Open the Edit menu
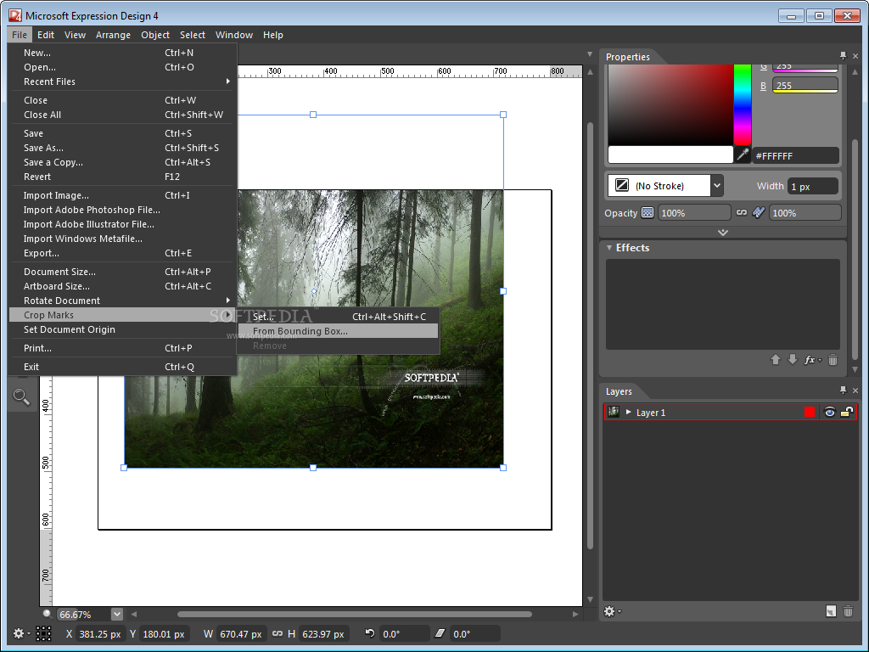Viewport: 869px width, 652px height. (46, 35)
